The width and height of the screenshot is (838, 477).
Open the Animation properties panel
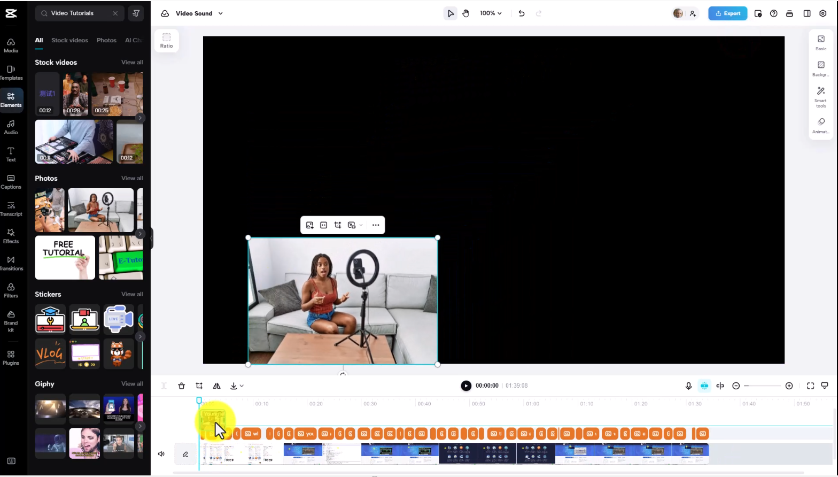coord(821,126)
